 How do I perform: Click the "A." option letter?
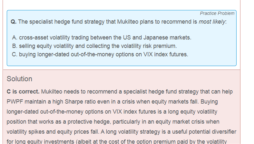[15, 37]
